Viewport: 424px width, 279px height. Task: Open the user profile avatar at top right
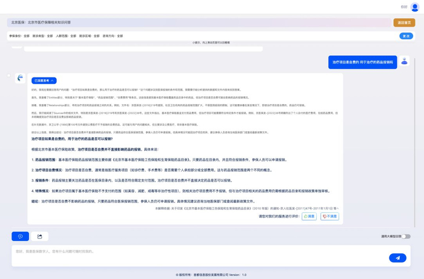click(x=415, y=7)
